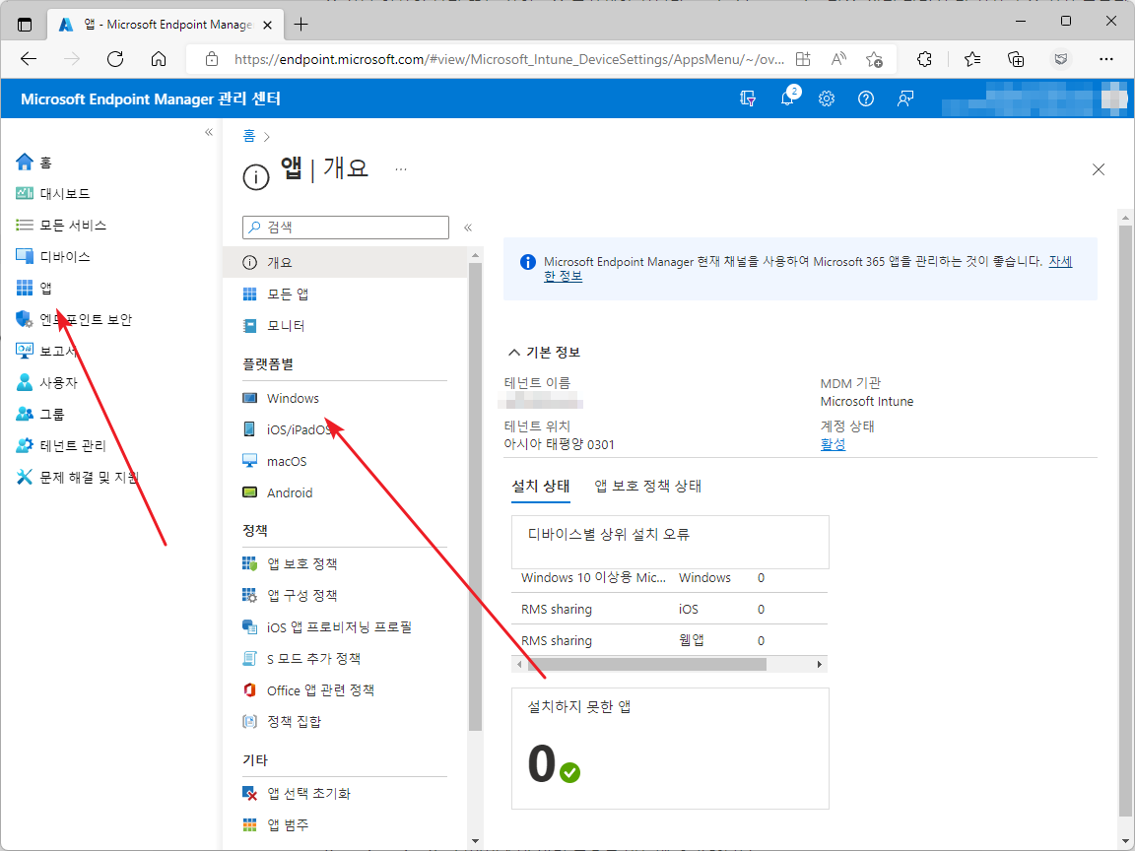Screen dimensions: 1135x851
Task: Click the horizontal scrollbar right arrow
Action: click(821, 664)
